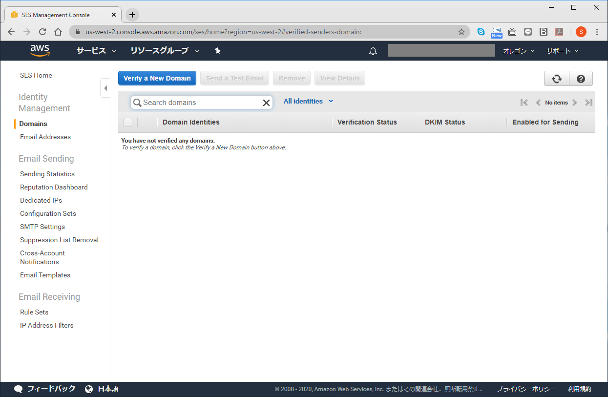This screenshot has height=397, width=608.
Task: Click the refresh icon button
Action: (557, 79)
